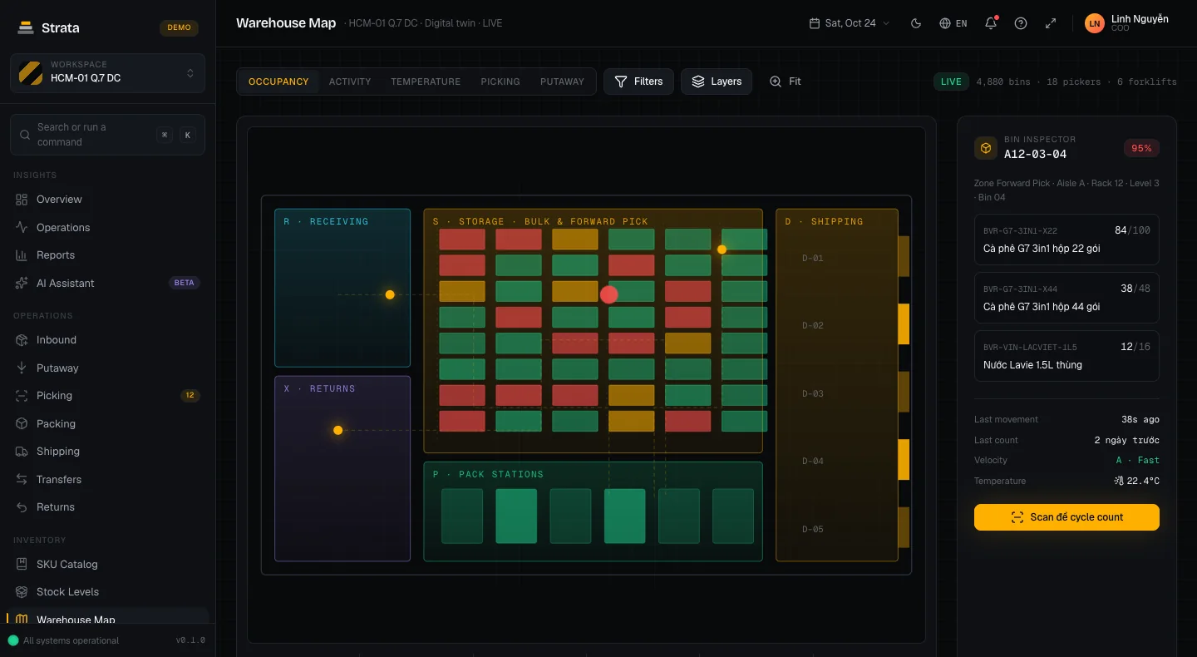Click the search or run command field
Viewport: 1197px width, 657px height.
coord(108,135)
